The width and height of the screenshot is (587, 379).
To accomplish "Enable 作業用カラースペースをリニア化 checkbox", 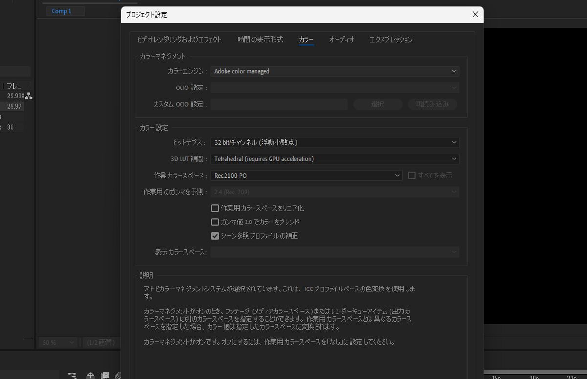I will click(x=215, y=208).
